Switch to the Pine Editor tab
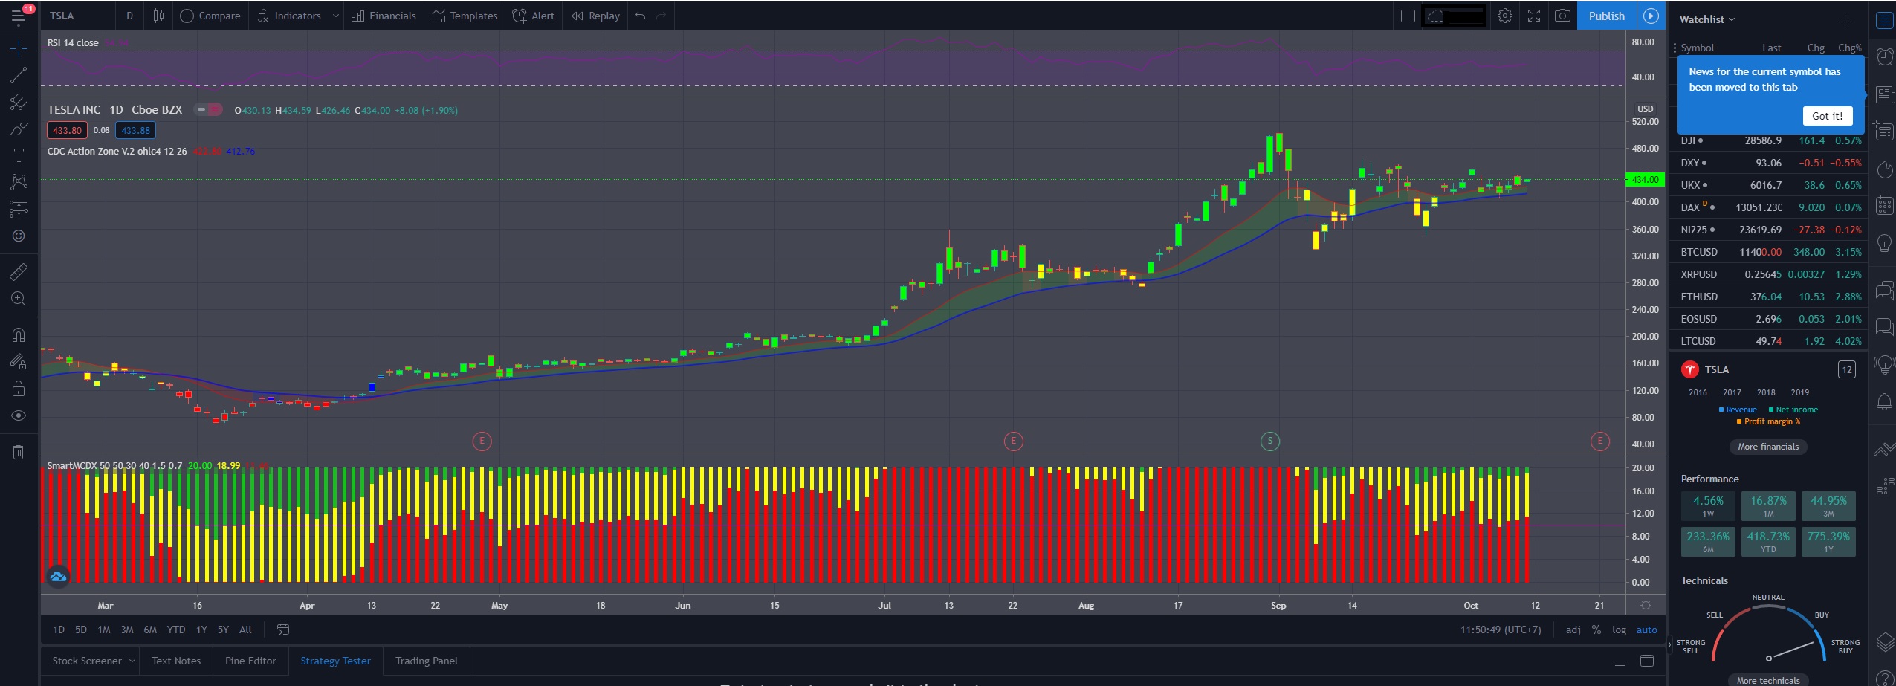The height and width of the screenshot is (686, 1896). (x=250, y=661)
